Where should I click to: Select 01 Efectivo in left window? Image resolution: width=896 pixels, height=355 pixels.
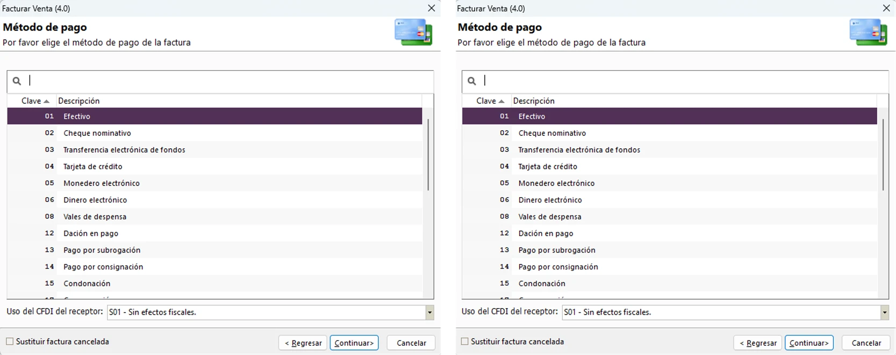pos(214,116)
